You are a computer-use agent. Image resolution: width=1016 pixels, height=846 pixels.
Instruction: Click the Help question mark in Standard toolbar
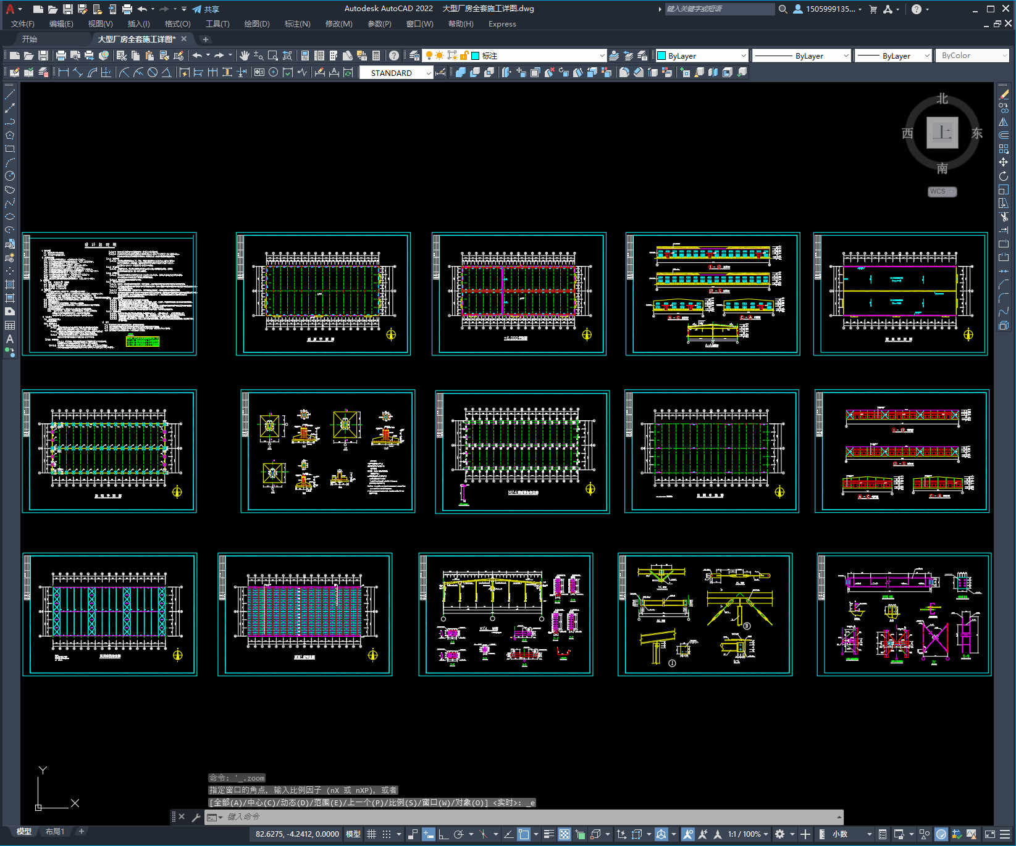tap(394, 56)
